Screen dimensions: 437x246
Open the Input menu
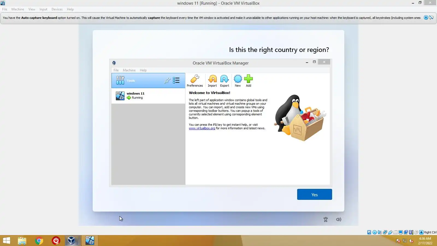pyautogui.click(x=43, y=9)
